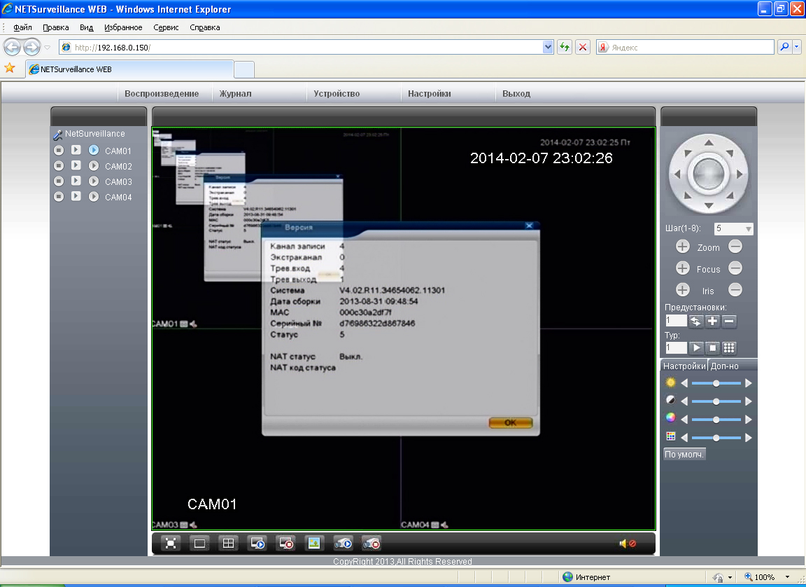Click the square play button in the CAM04 row
The width and height of the screenshot is (806, 587).
coord(76,197)
